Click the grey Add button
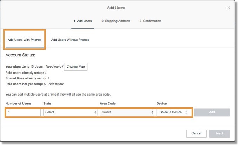 click(x=212, y=112)
